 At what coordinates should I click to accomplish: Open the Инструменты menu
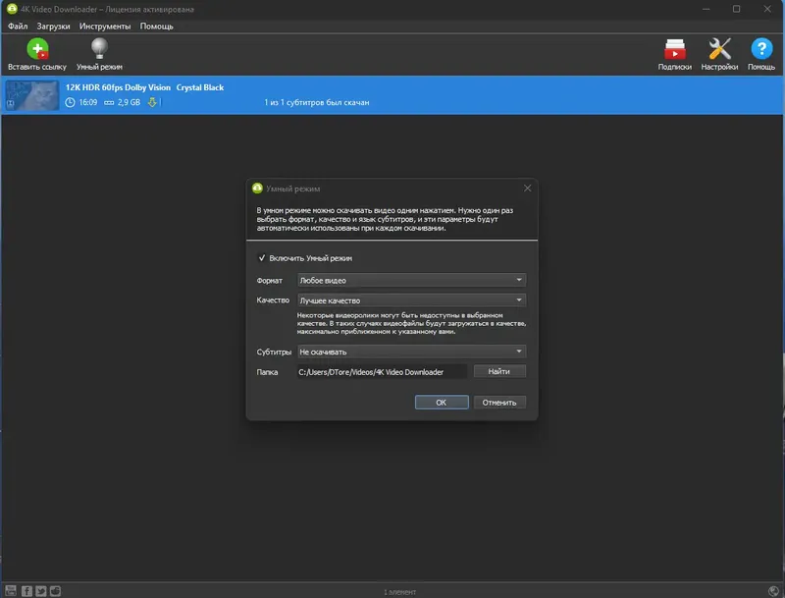pos(105,27)
